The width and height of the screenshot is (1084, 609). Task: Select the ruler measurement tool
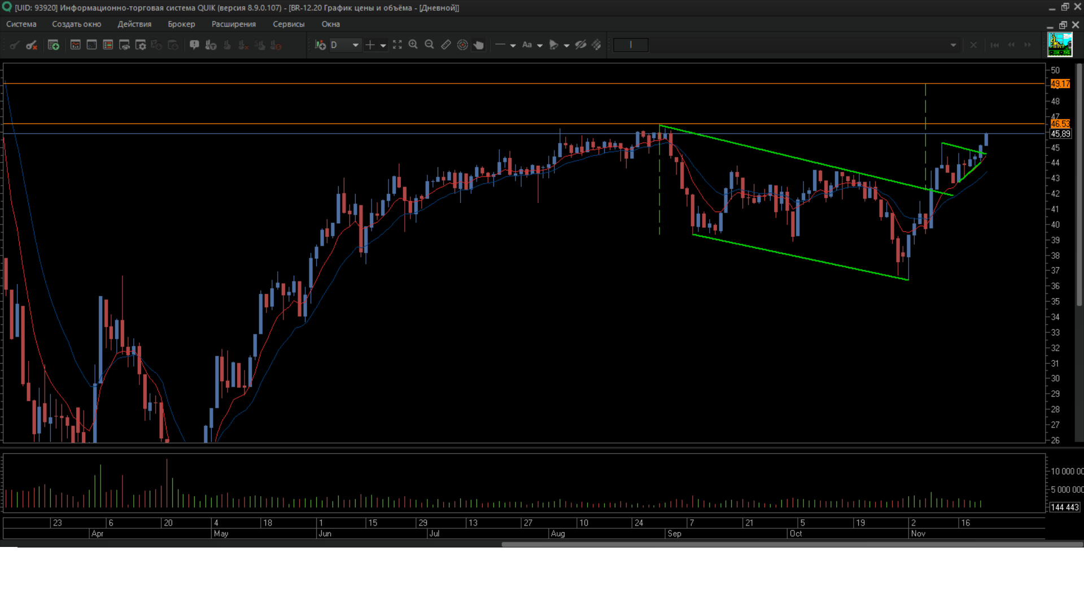click(x=446, y=45)
